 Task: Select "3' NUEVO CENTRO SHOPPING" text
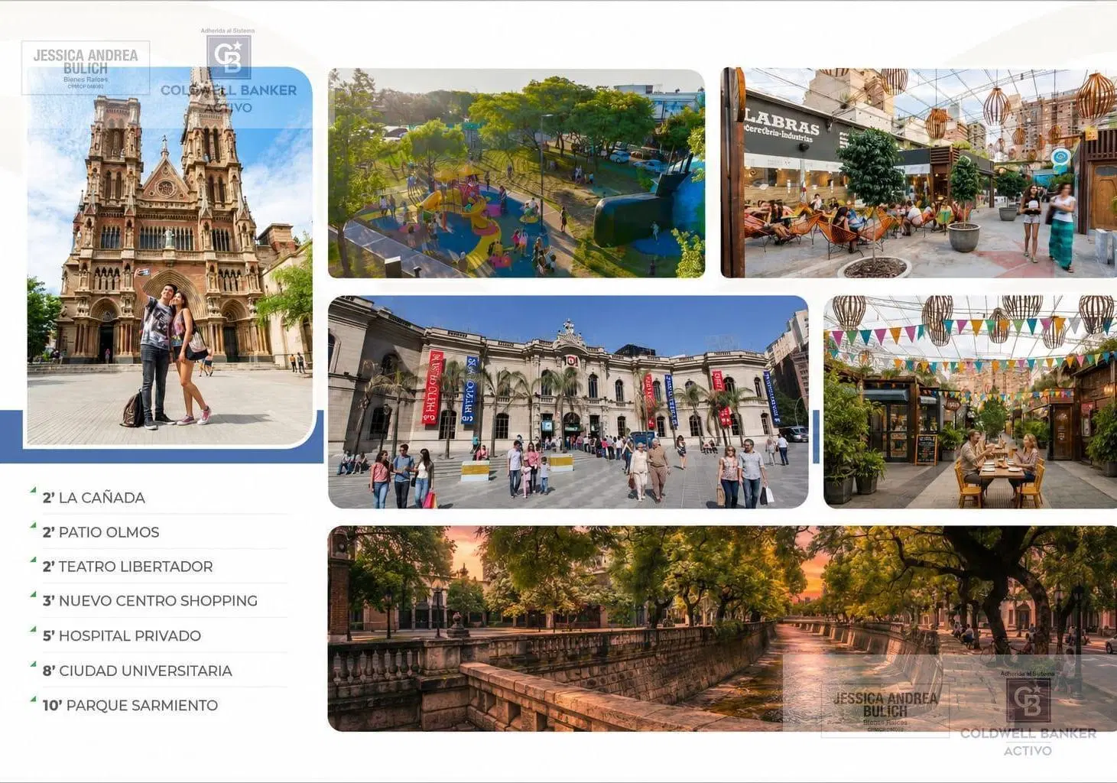[150, 601]
